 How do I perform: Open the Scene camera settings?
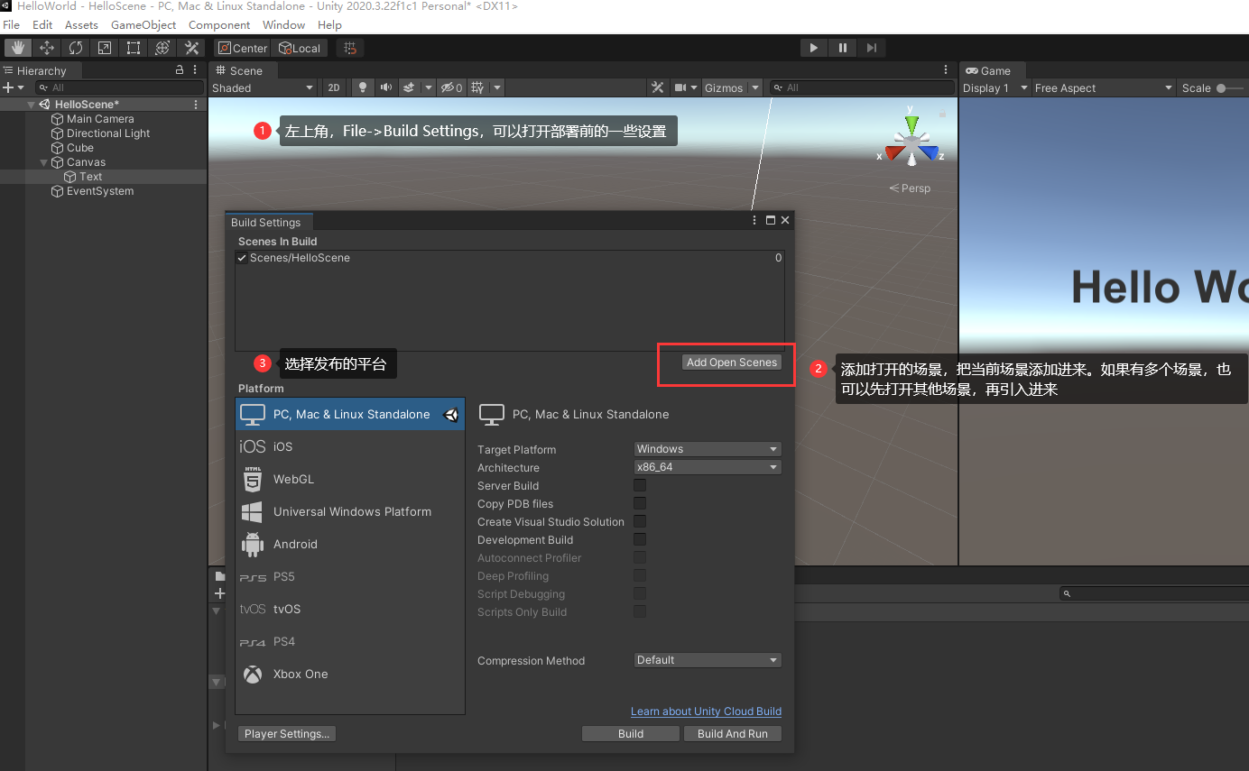point(687,87)
